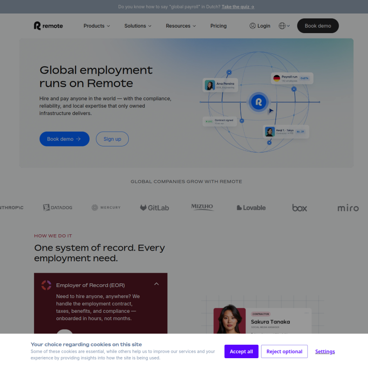This screenshot has width=368, height=368.
Task: Open cookie Settings link
Action: tap(325, 351)
